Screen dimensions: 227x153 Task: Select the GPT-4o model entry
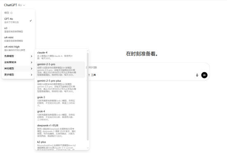(18, 21)
